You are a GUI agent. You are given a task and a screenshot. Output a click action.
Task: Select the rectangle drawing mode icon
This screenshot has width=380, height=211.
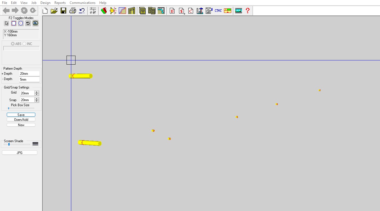click(x=14, y=23)
